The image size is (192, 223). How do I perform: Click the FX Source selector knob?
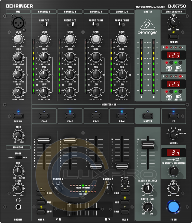pos(174,135)
